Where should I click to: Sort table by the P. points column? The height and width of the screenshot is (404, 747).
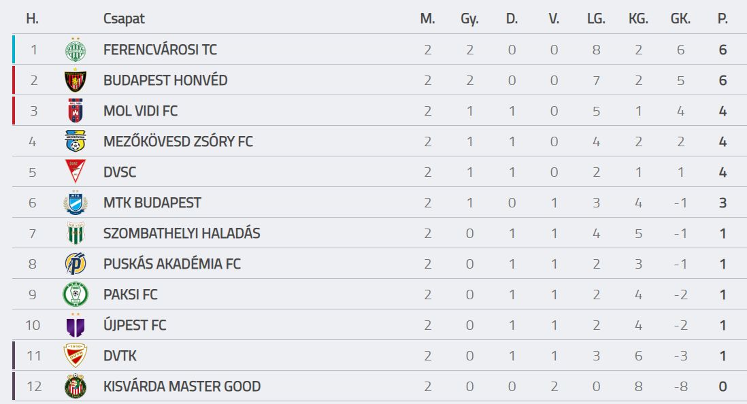click(x=723, y=18)
